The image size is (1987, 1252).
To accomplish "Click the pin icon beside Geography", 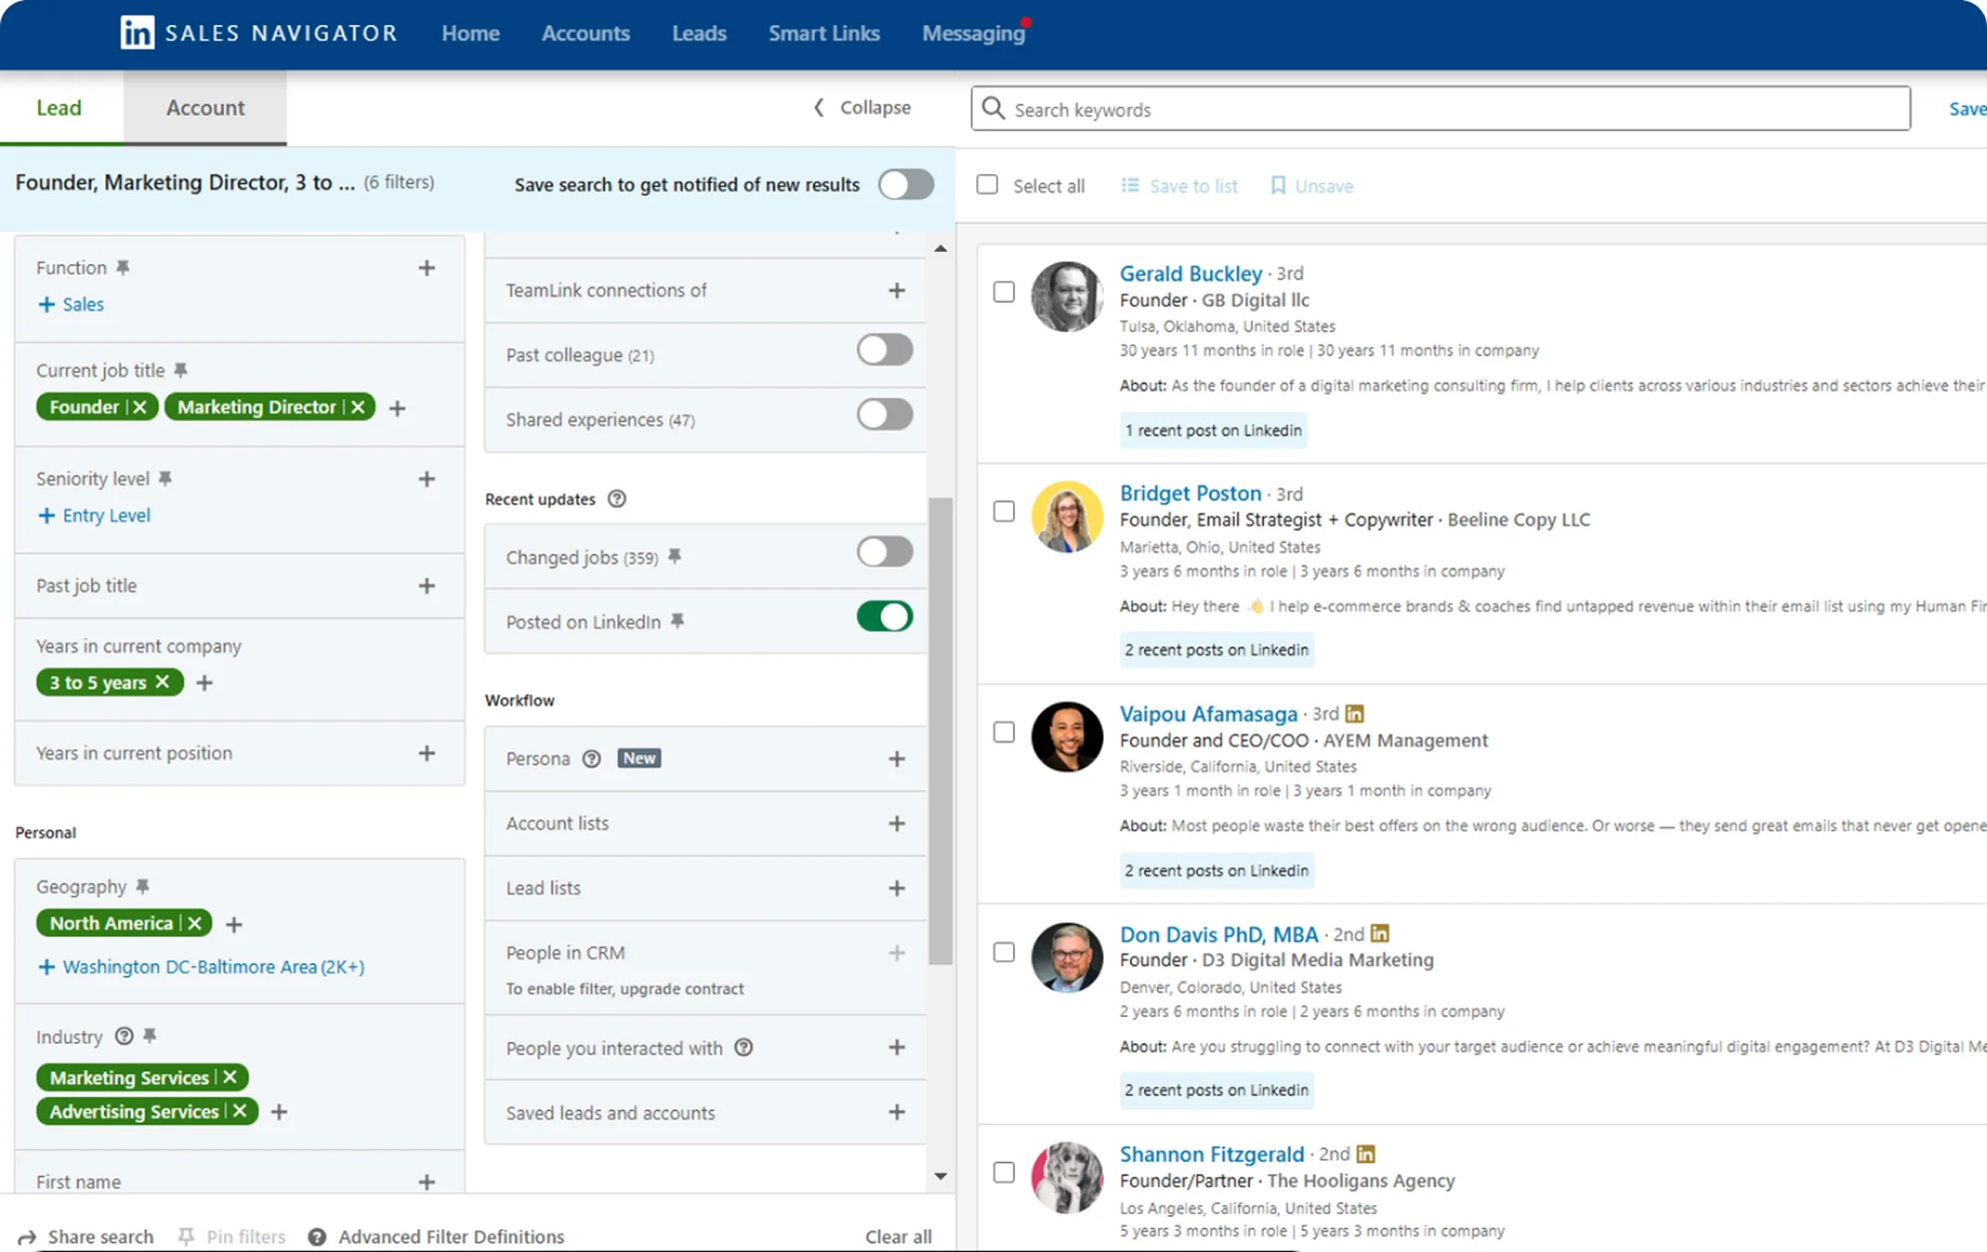I will [142, 887].
